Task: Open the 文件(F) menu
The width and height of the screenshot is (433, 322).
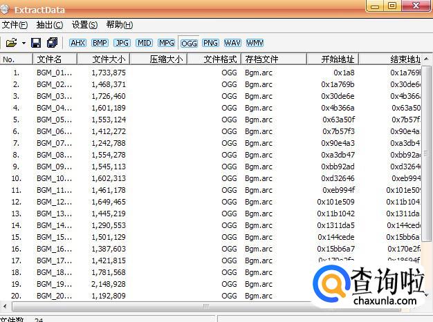Action: tap(15, 25)
